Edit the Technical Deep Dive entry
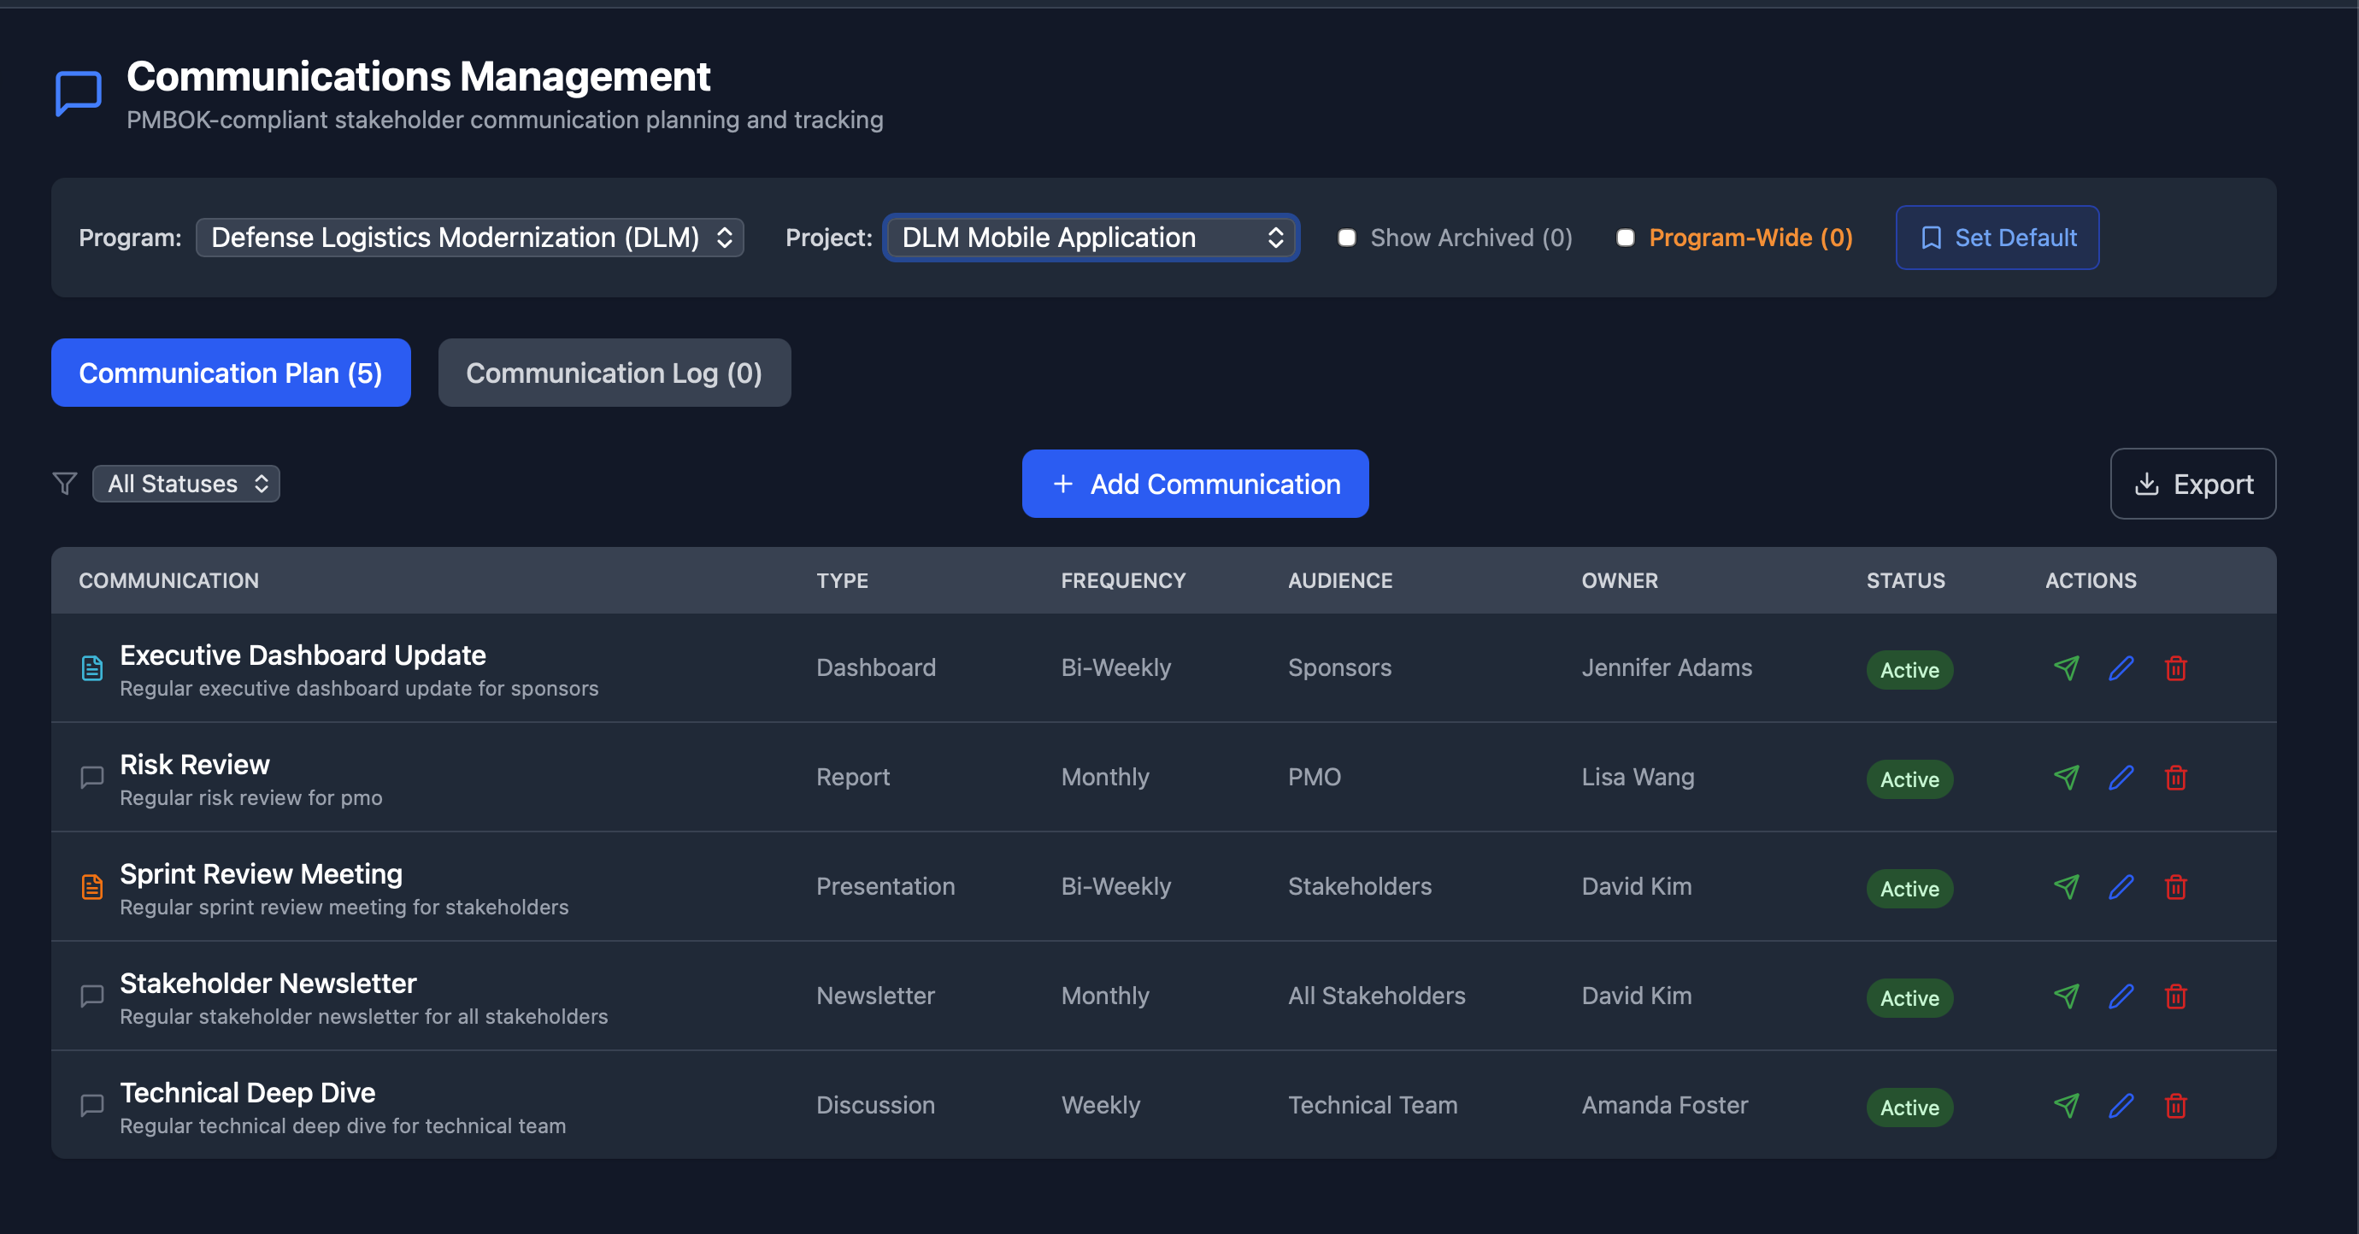This screenshot has height=1234, width=2359. (2121, 1106)
